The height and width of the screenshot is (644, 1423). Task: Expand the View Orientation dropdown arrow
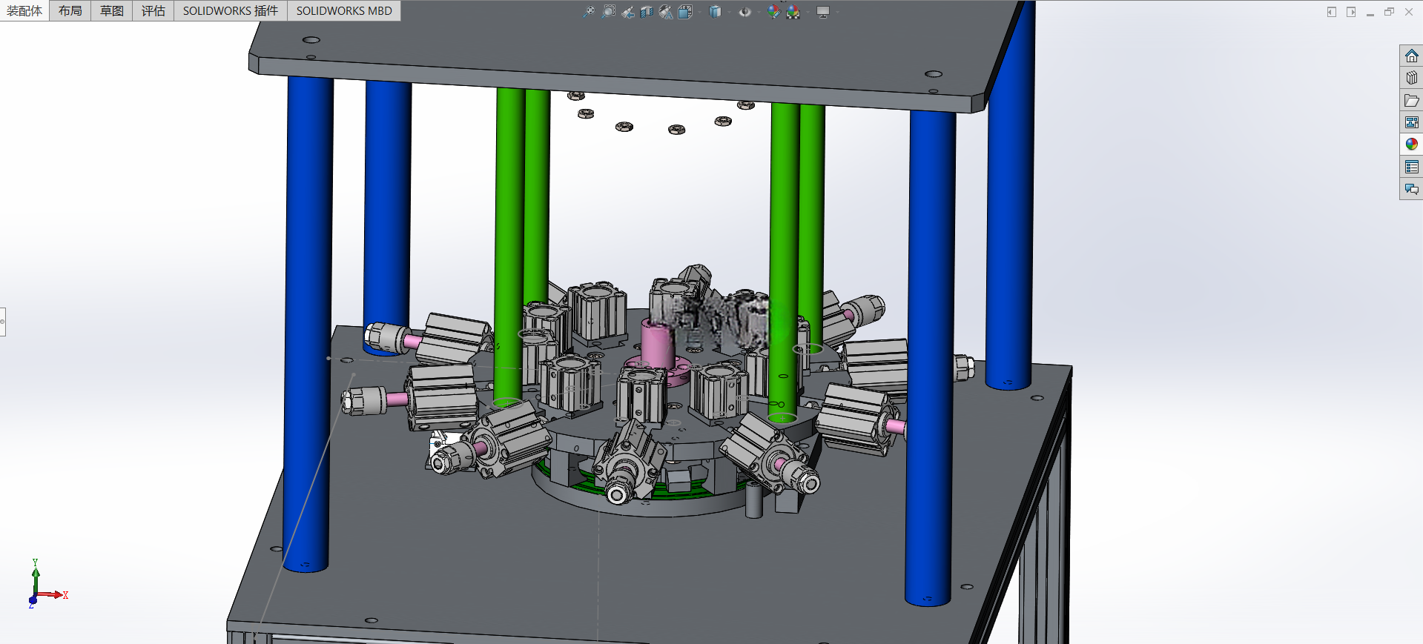click(699, 13)
